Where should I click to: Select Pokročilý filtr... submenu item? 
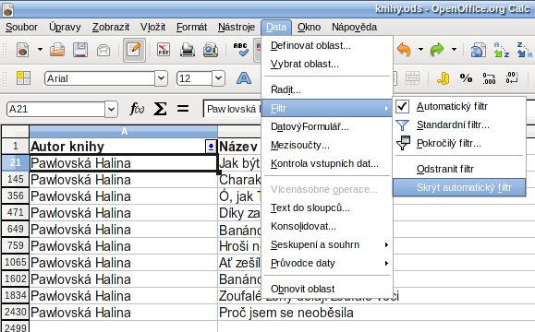click(x=459, y=143)
